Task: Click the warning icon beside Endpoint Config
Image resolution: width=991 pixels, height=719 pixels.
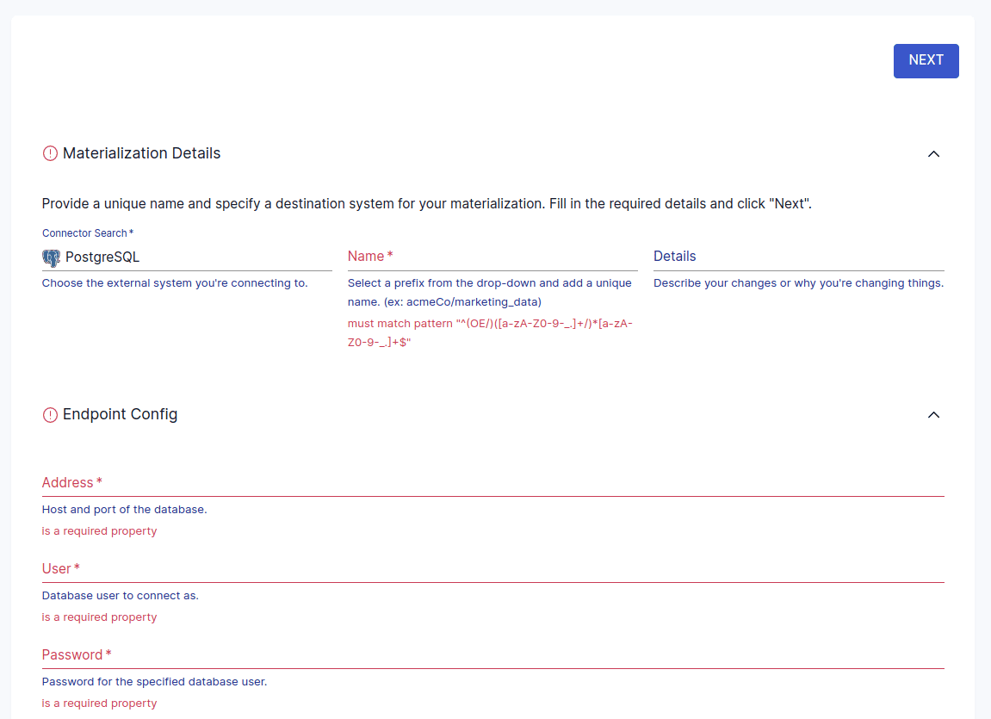Action: pos(50,414)
